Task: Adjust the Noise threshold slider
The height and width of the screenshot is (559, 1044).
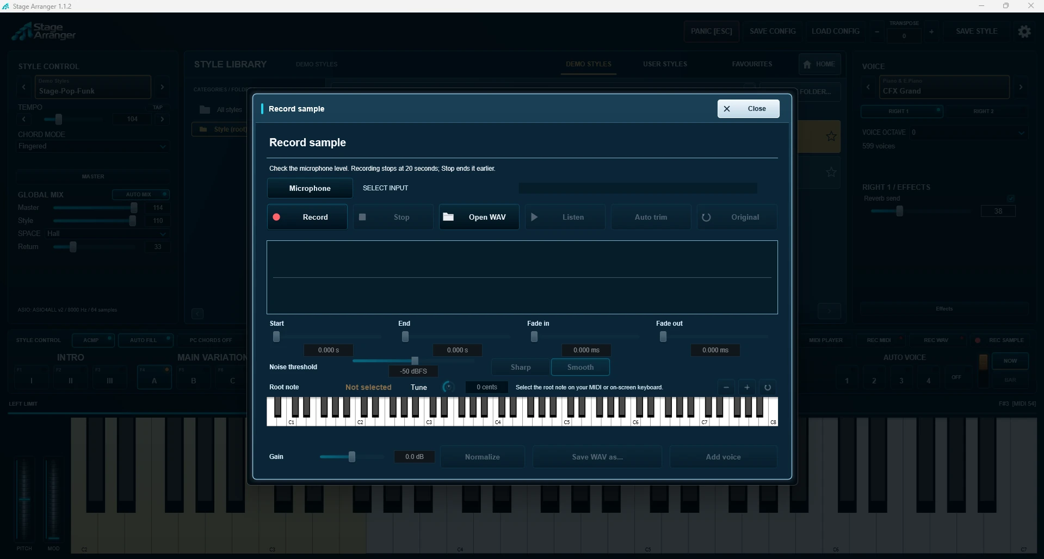Action: click(x=415, y=361)
